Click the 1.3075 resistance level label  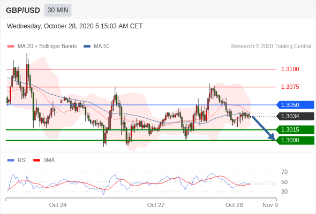290,87
